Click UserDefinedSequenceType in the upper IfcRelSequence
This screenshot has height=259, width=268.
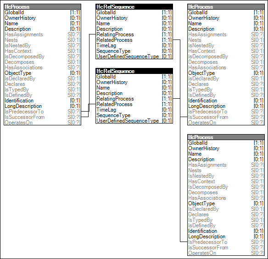(x=134, y=56)
